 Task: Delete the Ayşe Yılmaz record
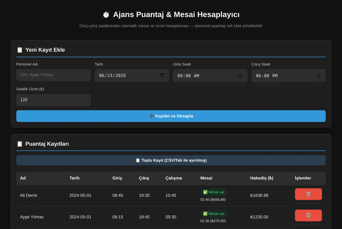point(308,215)
